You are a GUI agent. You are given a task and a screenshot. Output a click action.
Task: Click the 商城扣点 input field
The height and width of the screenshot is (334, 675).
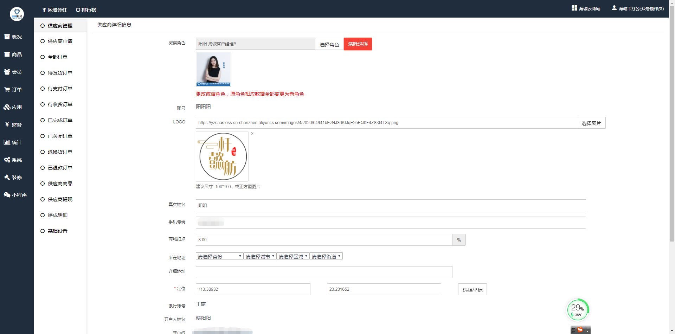pos(324,240)
